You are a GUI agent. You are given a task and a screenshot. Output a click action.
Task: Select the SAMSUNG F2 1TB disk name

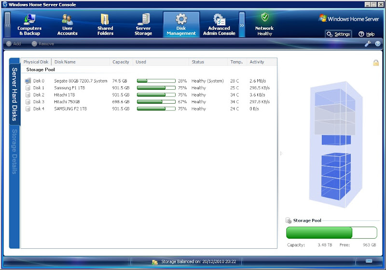(x=70, y=108)
